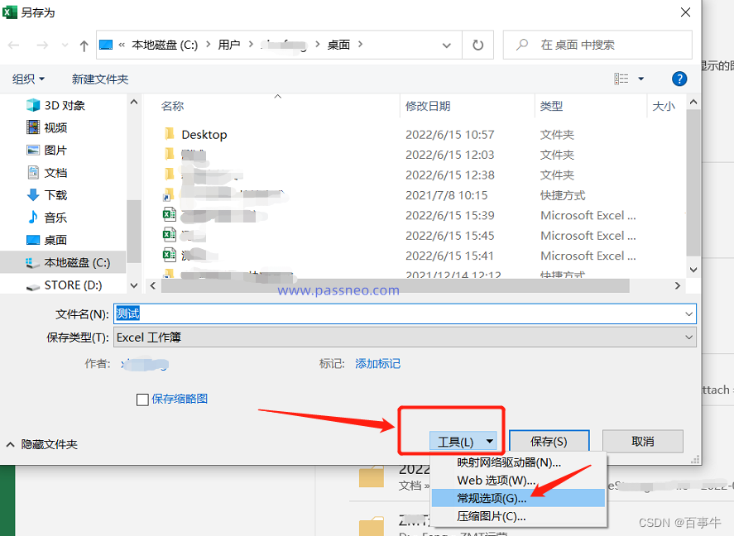Create a folder with 新建文件夹

pos(99,79)
